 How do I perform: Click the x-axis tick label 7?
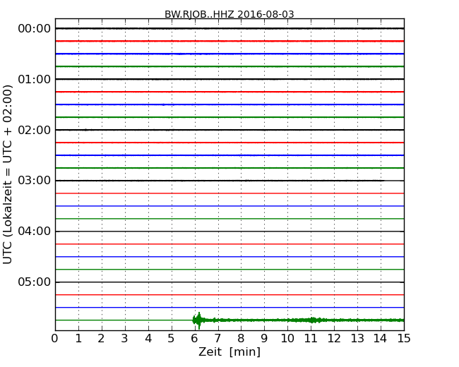pos(217,339)
